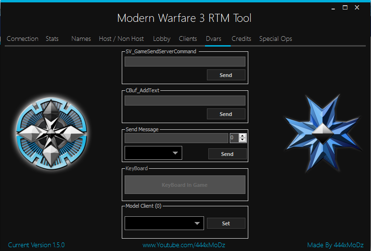Open the www.Youtube.com/444xMoDz link
This screenshot has width=371, height=251.
[x=184, y=245]
